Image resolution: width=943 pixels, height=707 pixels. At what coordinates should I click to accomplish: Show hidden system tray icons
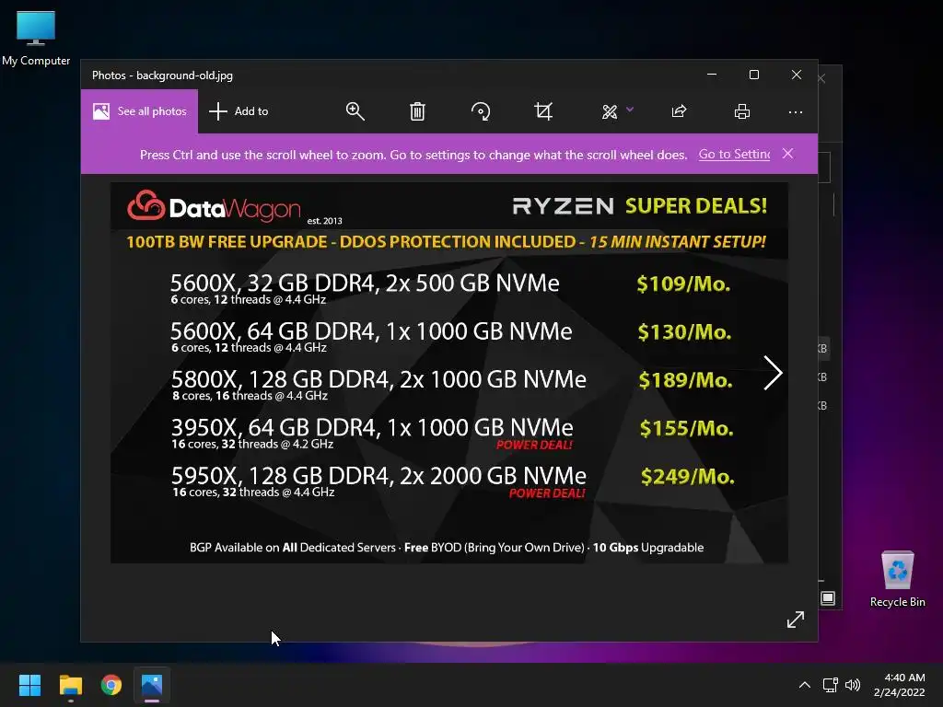coord(805,685)
